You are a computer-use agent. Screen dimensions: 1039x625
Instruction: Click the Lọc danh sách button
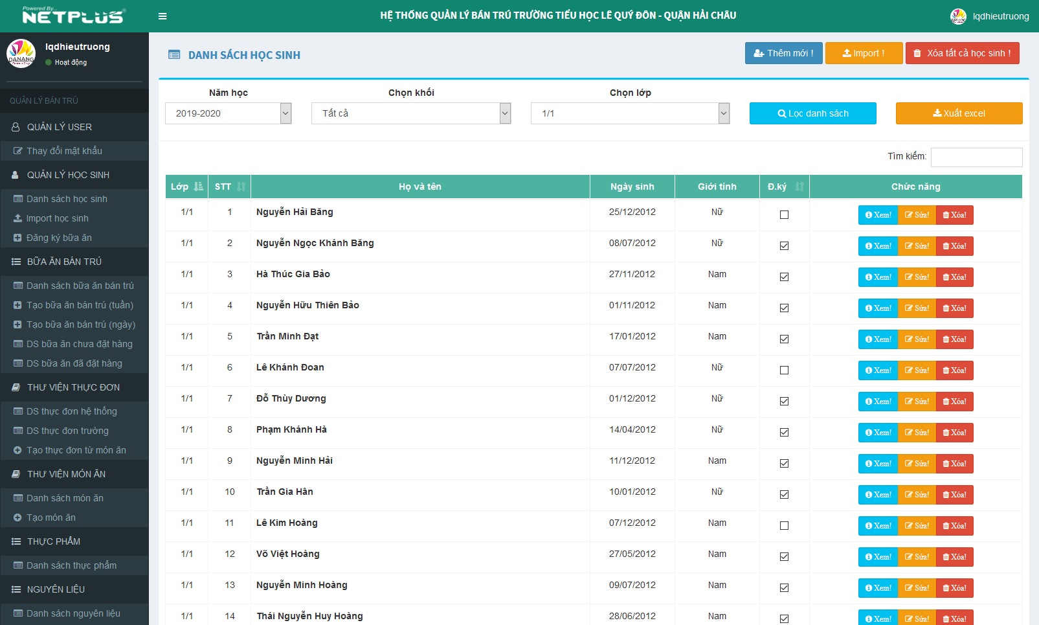click(813, 113)
